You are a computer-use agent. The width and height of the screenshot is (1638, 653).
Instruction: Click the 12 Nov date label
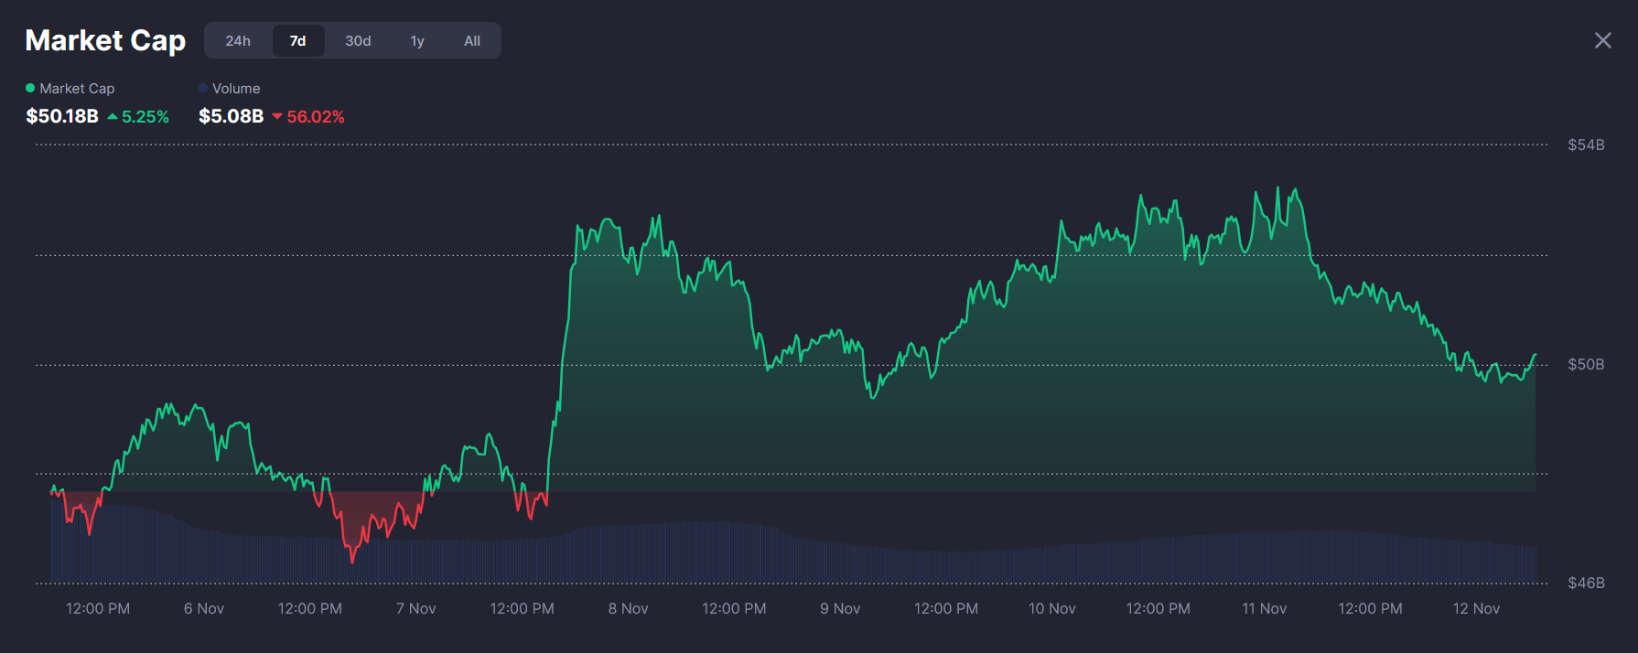(x=1476, y=608)
